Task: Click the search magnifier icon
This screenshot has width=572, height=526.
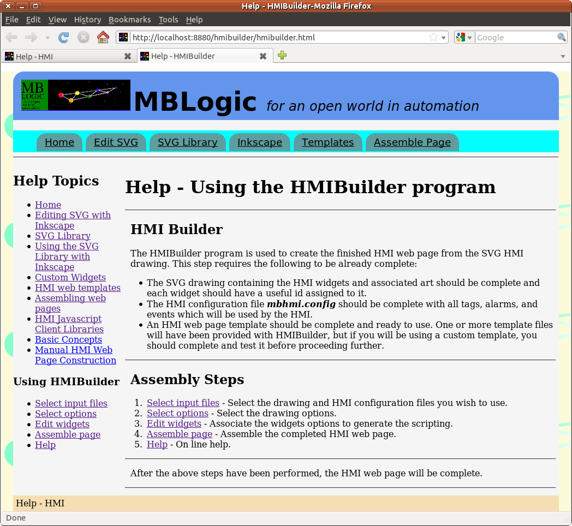Action: tap(562, 38)
